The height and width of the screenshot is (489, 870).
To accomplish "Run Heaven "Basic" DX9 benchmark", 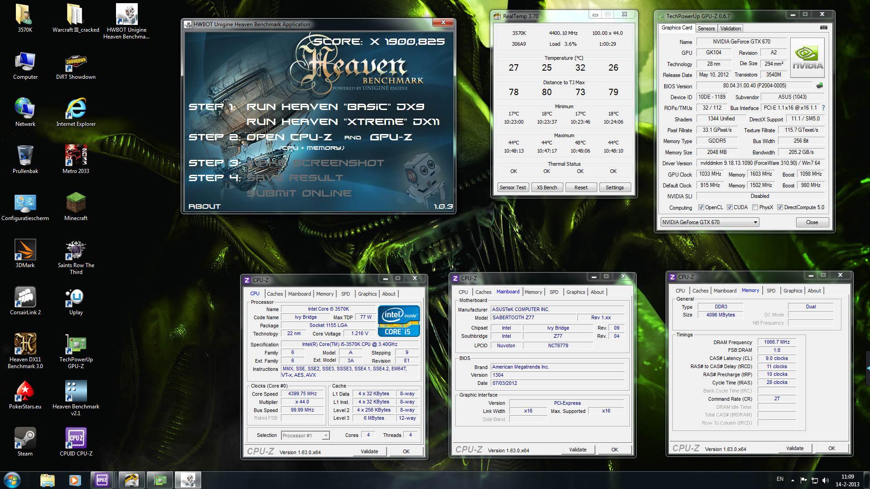I will pyautogui.click(x=335, y=107).
